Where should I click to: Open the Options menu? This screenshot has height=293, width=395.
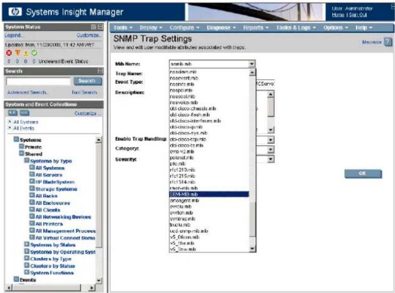(x=336, y=27)
